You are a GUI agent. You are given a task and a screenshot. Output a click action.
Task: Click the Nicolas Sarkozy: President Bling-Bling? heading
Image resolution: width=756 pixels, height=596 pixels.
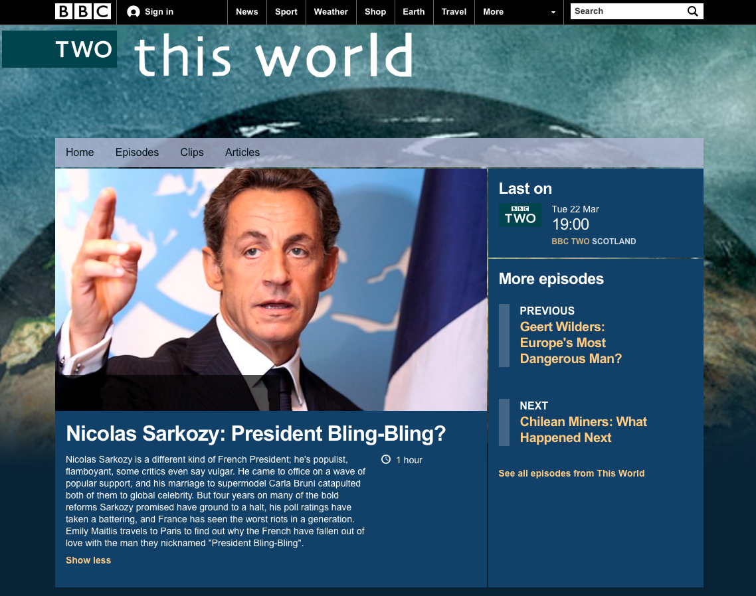coord(256,433)
